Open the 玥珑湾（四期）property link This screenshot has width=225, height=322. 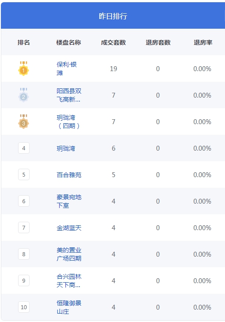(68, 121)
